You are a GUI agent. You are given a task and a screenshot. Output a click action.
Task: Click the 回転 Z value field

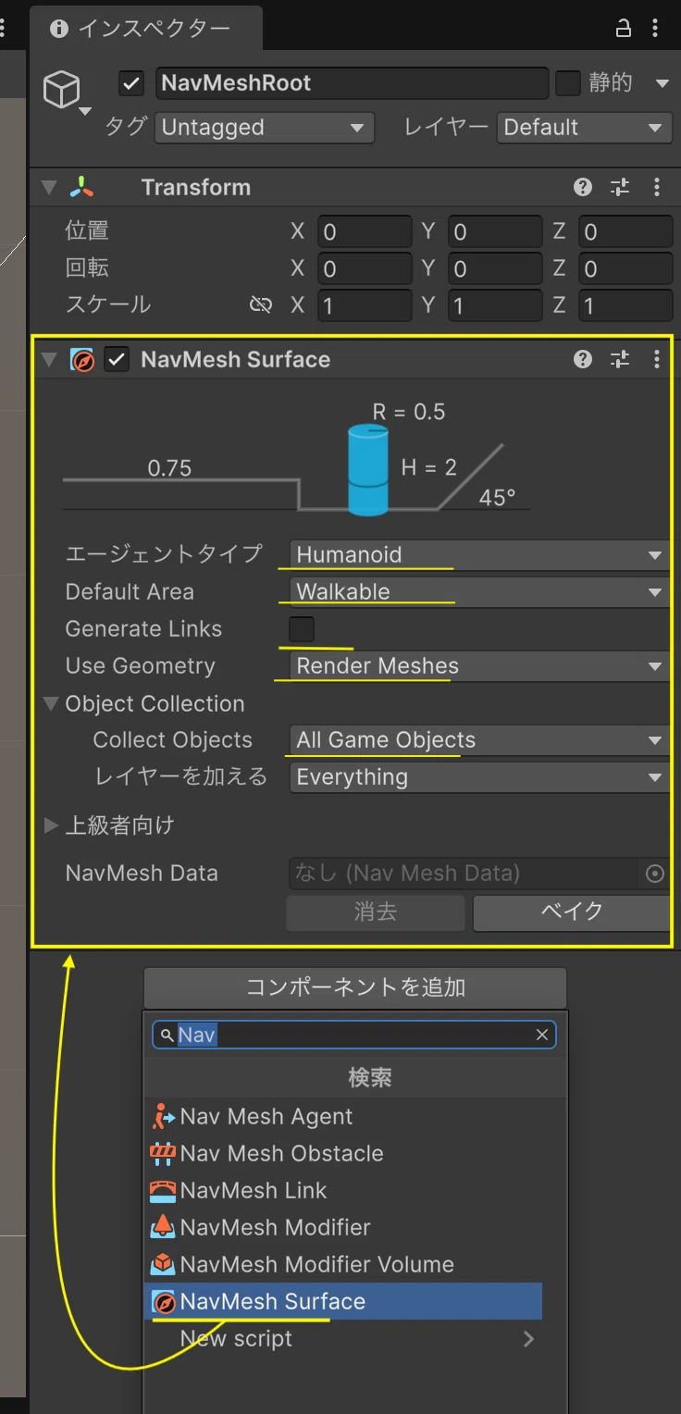pyautogui.click(x=625, y=268)
